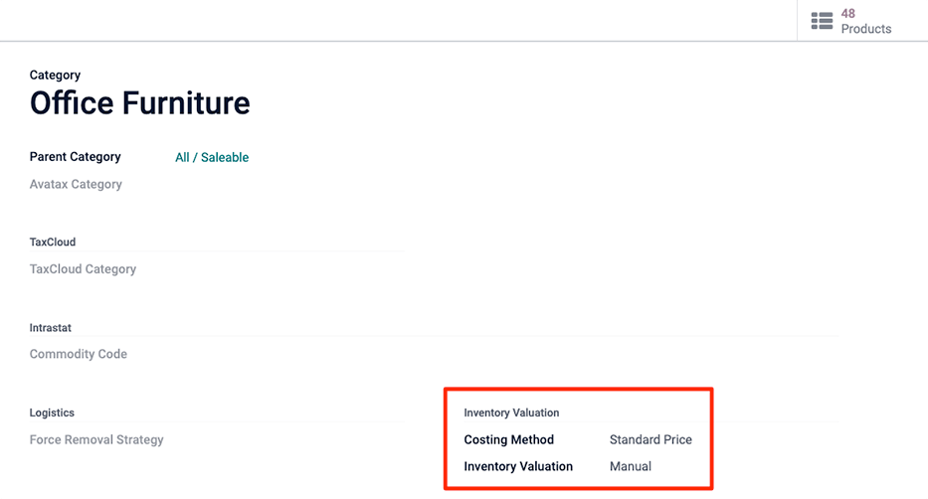Open the Force Removal Strategy field
928x499 pixels.
point(96,439)
